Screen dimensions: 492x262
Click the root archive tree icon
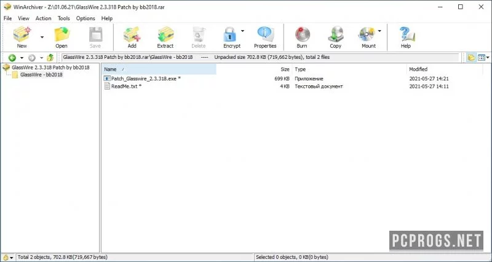(x=6, y=67)
